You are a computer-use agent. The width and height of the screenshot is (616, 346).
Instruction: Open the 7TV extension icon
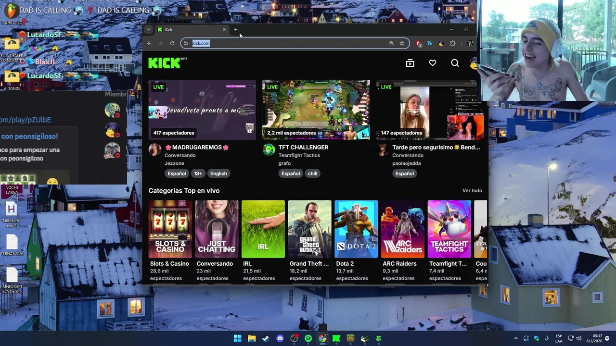pos(429,43)
